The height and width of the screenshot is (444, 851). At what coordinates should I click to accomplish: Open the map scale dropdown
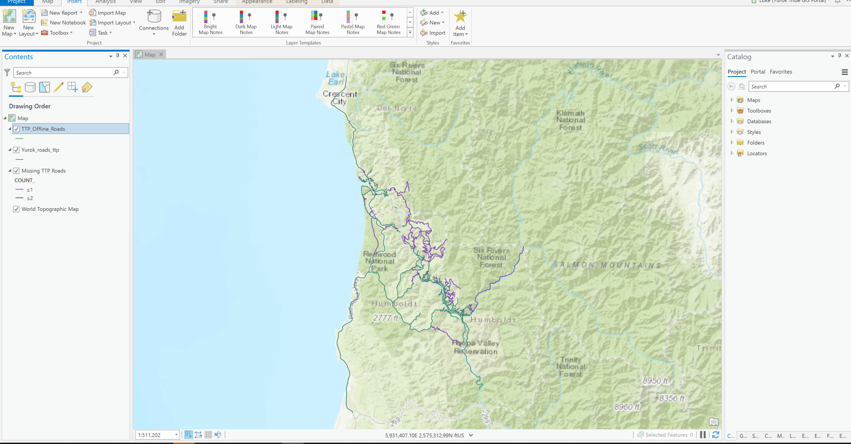176,435
